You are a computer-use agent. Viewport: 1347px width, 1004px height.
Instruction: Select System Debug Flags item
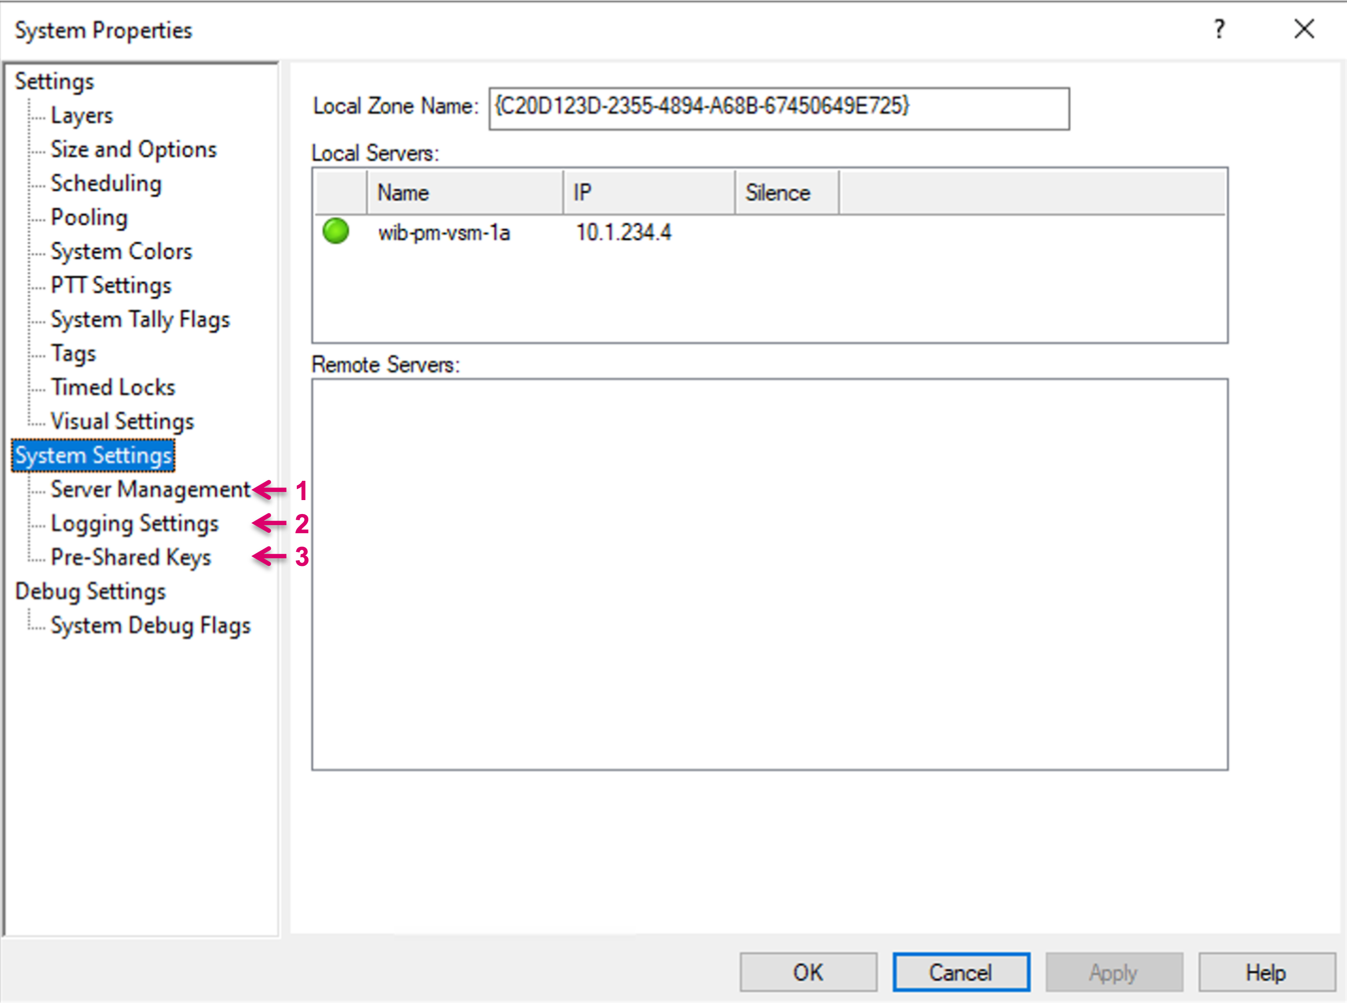[x=150, y=626]
